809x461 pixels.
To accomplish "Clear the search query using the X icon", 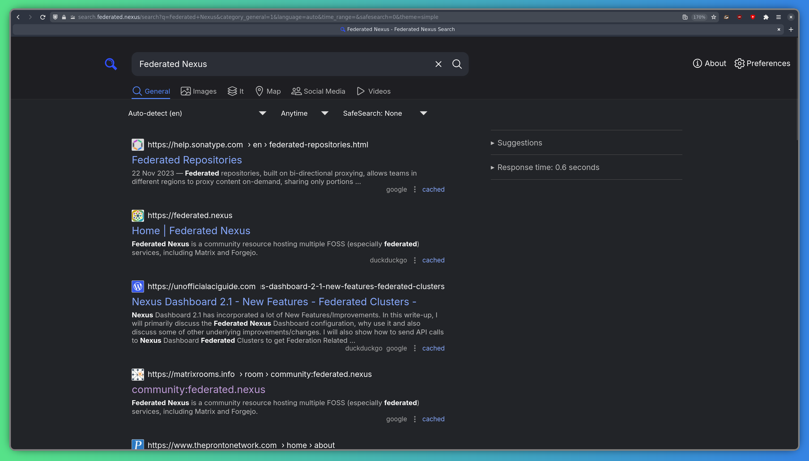I will click(438, 64).
